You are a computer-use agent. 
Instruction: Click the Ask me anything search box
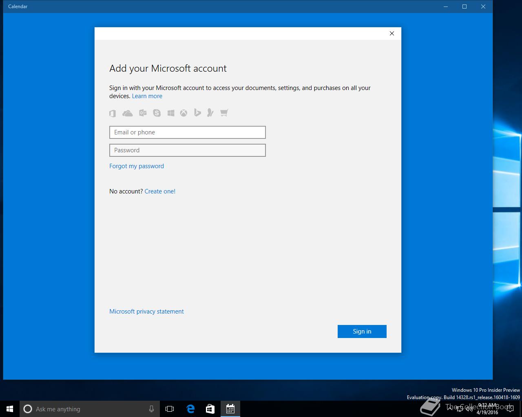coord(89,409)
